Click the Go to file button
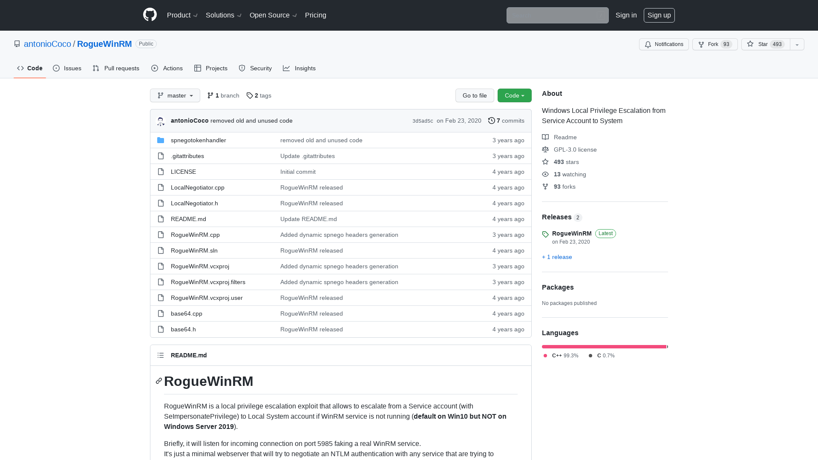Viewport: 818px width, 460px height. point(475,95)
